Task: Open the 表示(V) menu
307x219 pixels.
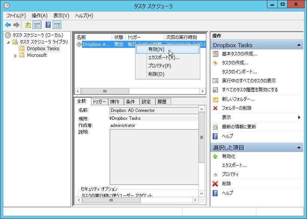Action: (x=61, y=16)
